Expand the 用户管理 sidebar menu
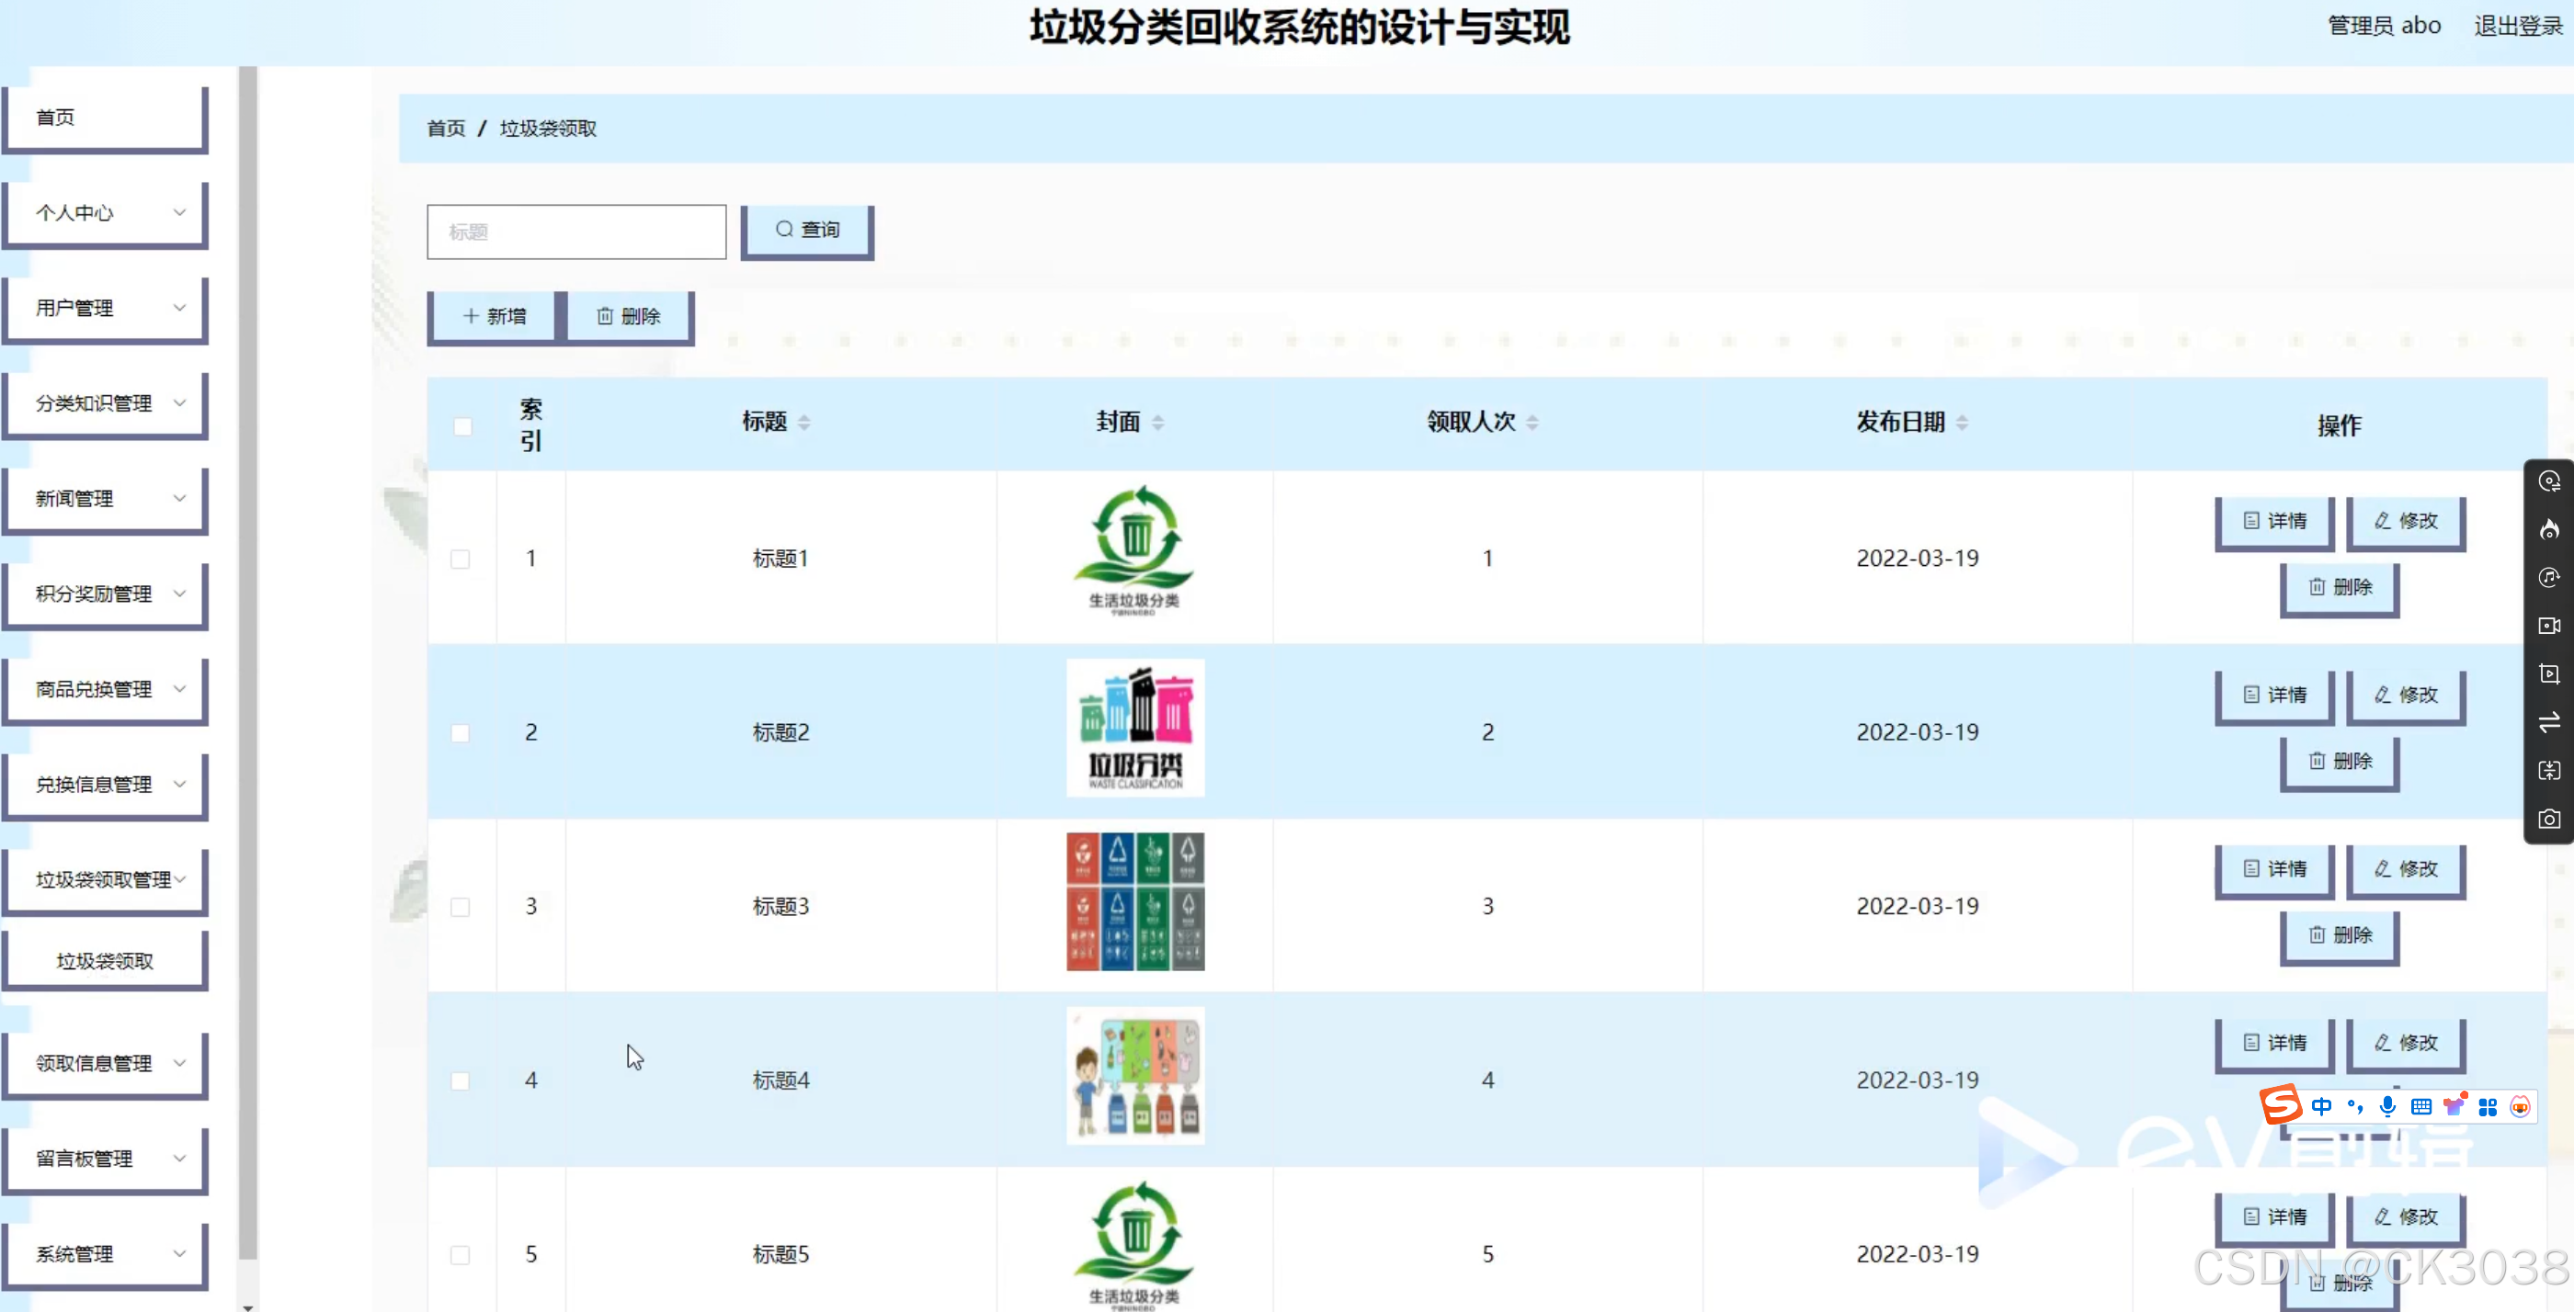Screen dimensions: 2574x1312 pyautogui.click(x=105, y=308)
